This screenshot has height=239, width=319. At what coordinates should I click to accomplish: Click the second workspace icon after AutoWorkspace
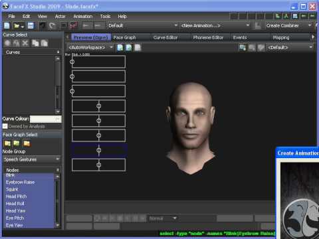click(129, 47)
